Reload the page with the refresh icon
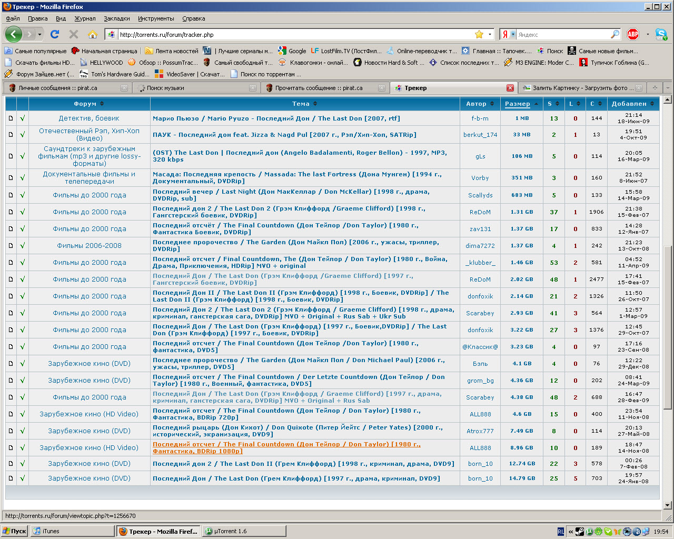This screenshot has height=539, width=674. [x=55, y=34]
